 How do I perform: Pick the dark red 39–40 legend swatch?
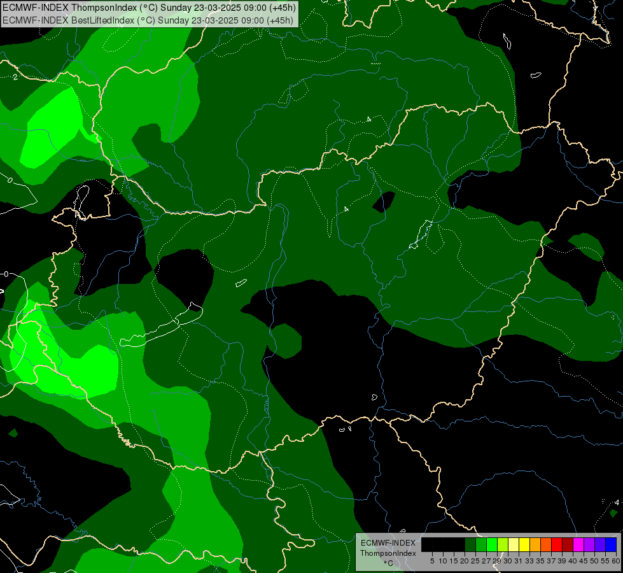pyautogui.click(x=568, y=544)
